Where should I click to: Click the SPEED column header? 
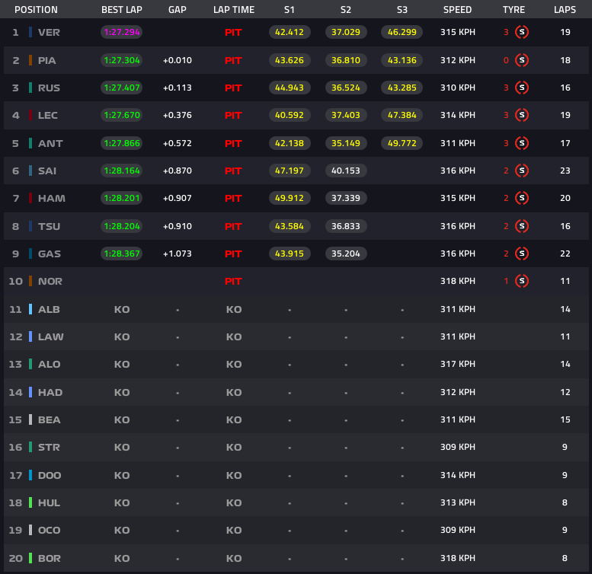(x=457, y=10)
